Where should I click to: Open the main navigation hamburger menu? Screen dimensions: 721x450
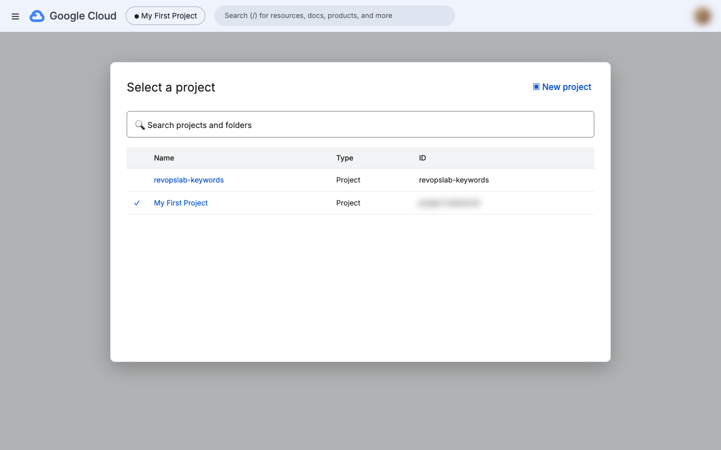point(16,16)
